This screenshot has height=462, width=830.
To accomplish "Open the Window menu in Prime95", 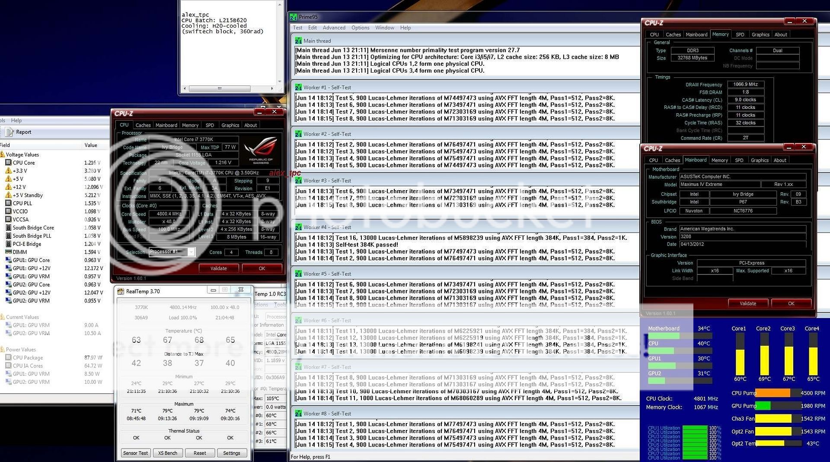I will click(x=385, y=28).
